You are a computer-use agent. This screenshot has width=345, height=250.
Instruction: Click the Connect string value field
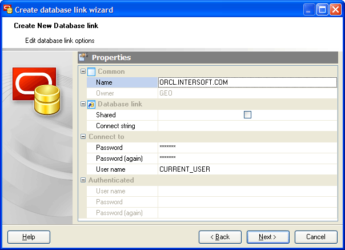click(247, 126)
